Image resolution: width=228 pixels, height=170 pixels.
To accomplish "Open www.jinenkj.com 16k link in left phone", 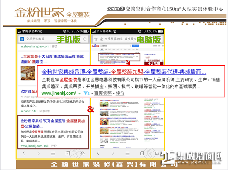I will pos(34,146).
